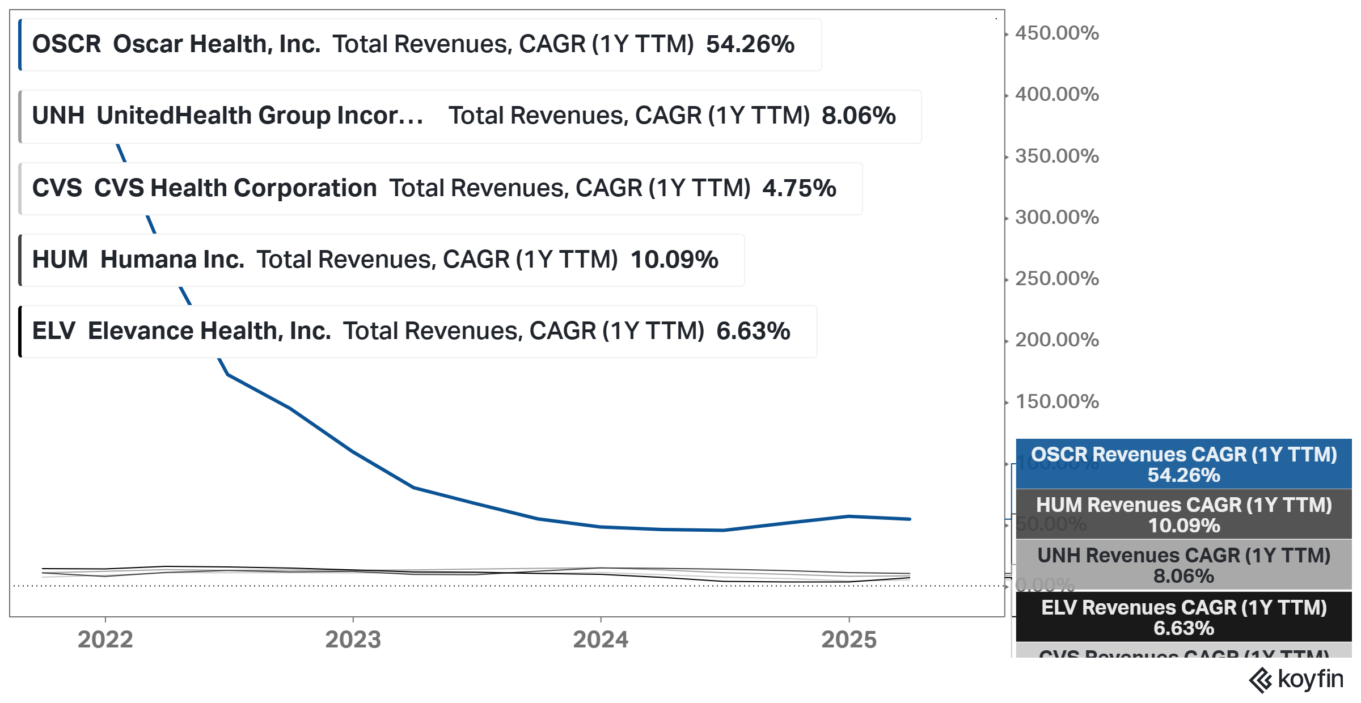Click the 150.00% y-axis label
The height and width of the screenshot is (703, 1361).
point(1057,401)
